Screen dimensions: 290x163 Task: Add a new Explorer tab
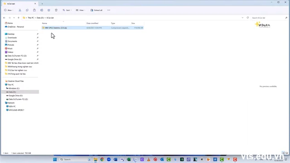(x=42, y=4)
